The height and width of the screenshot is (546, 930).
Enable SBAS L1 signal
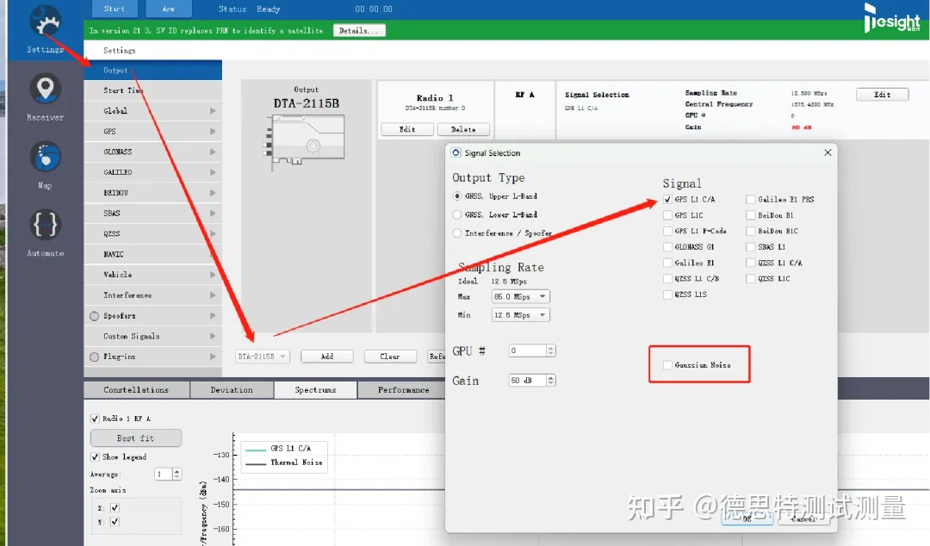click(750, 247)
